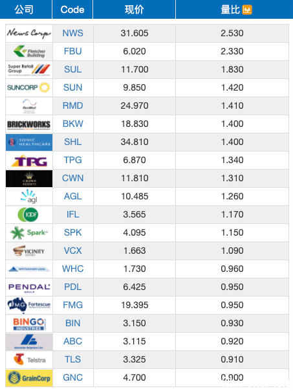The width and height of the screenshot is (293, 391).
Task: Click the GrainCorp yellow logo
Action: pos(29,378)
